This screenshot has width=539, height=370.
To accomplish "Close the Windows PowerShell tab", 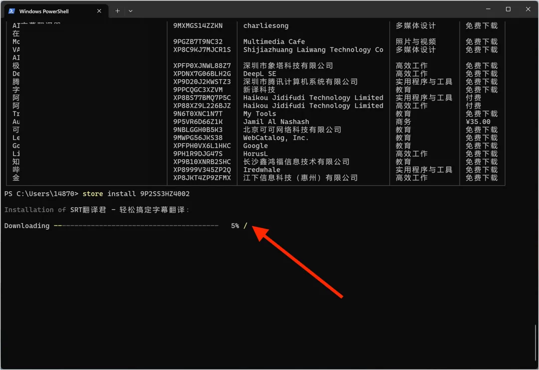I will pyautogui.click(x=99, y=11).
